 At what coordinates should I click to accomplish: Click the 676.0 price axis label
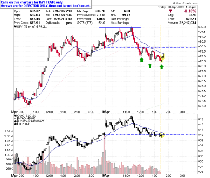coord(202,86)
